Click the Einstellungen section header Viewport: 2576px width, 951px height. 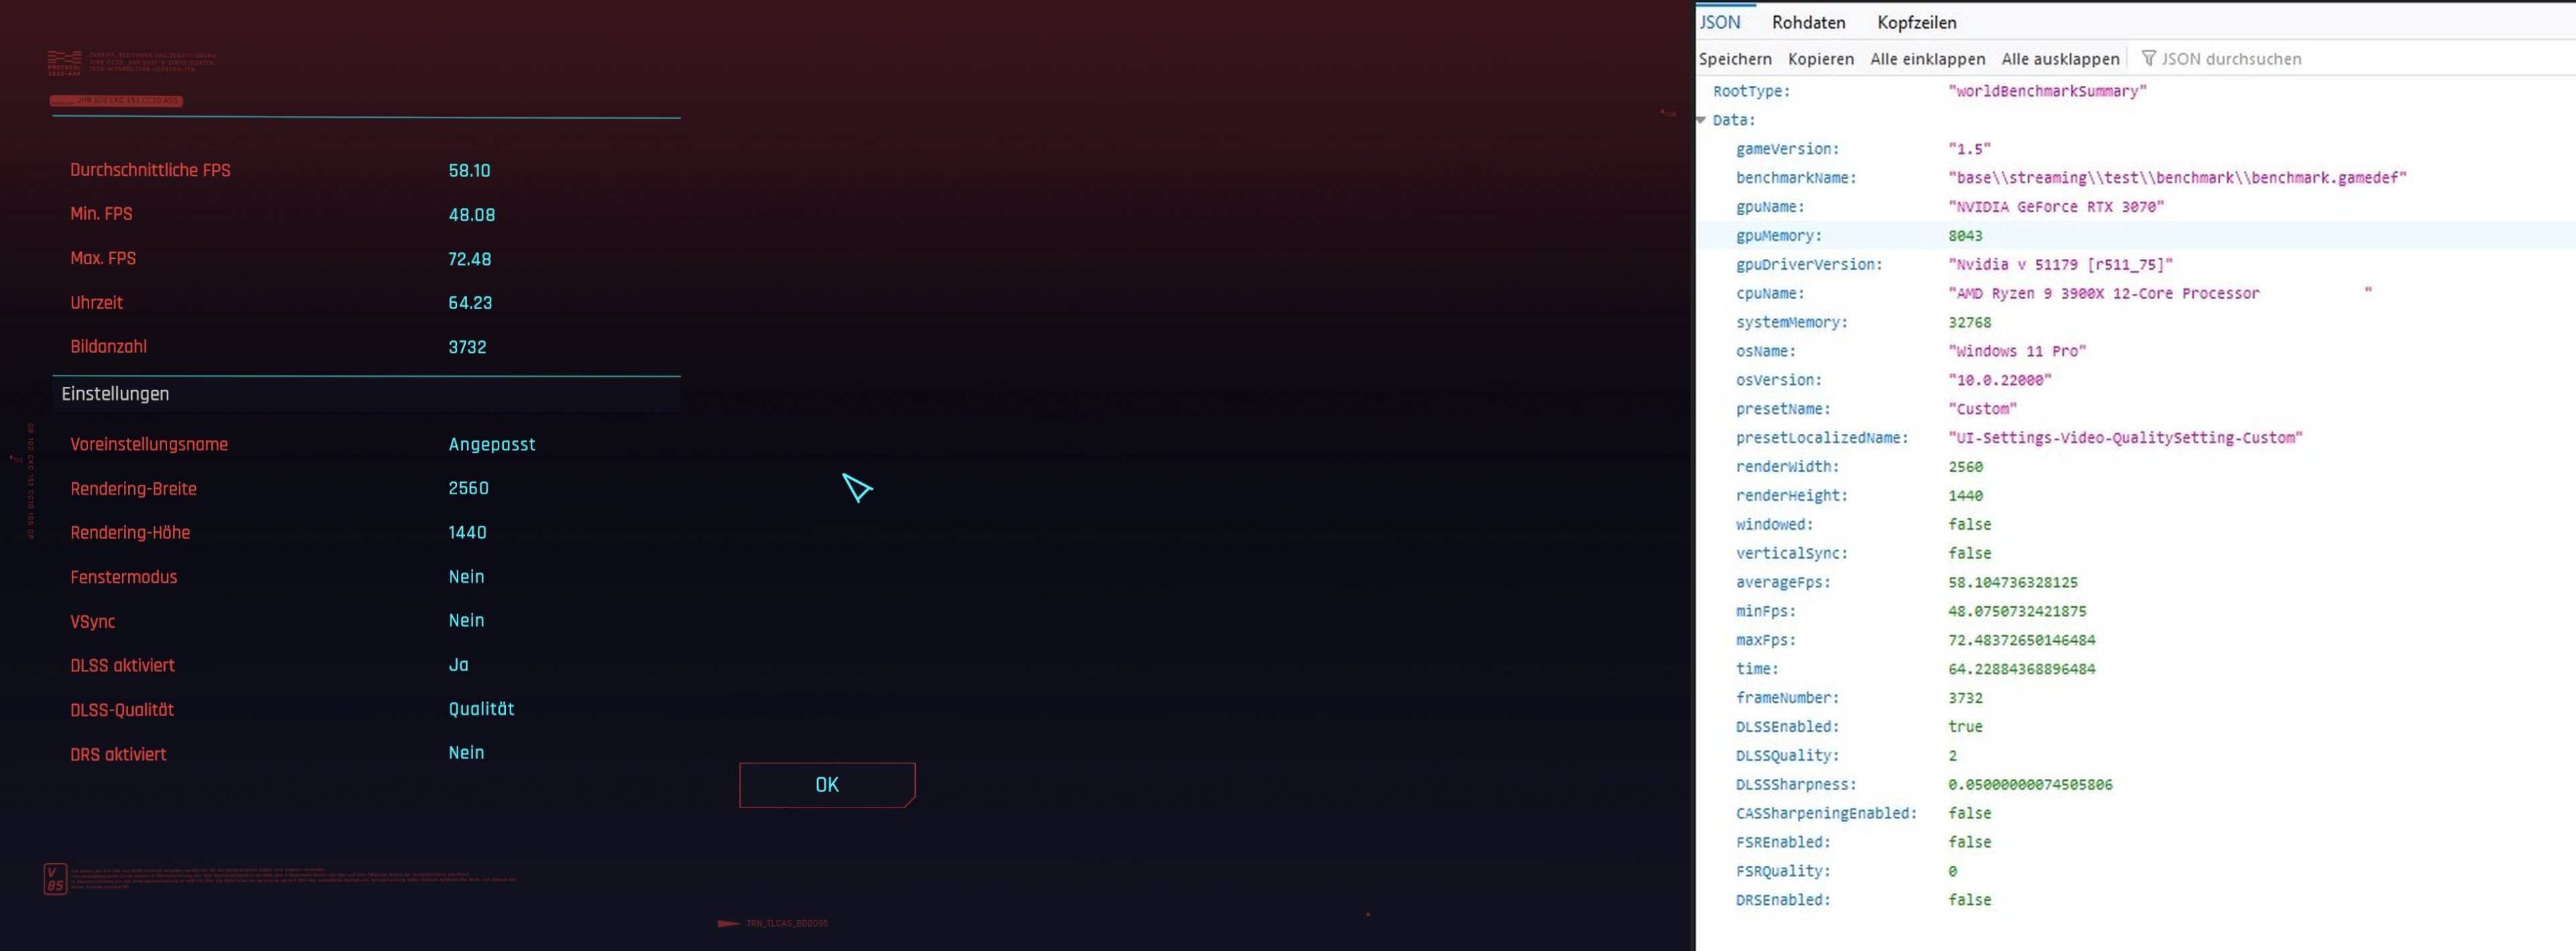pos(366,394)
